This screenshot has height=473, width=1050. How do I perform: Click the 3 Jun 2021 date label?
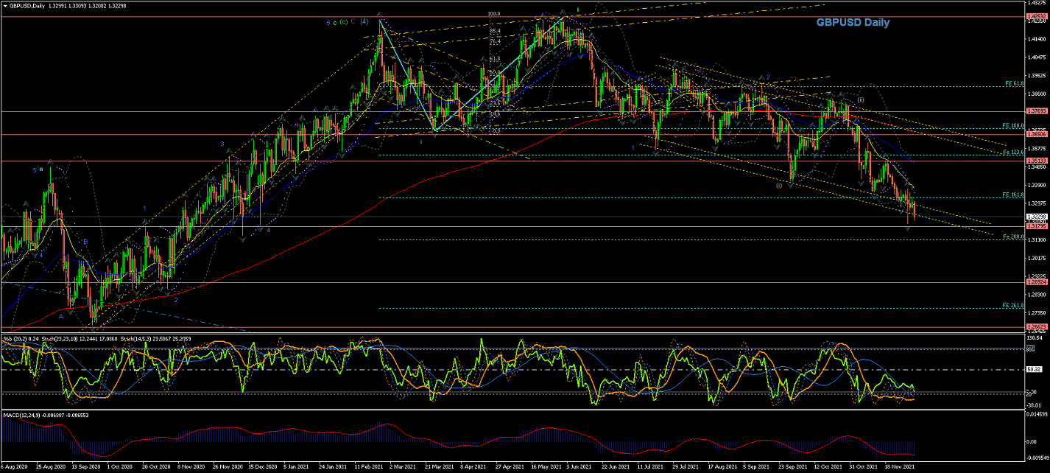(579, 467)
